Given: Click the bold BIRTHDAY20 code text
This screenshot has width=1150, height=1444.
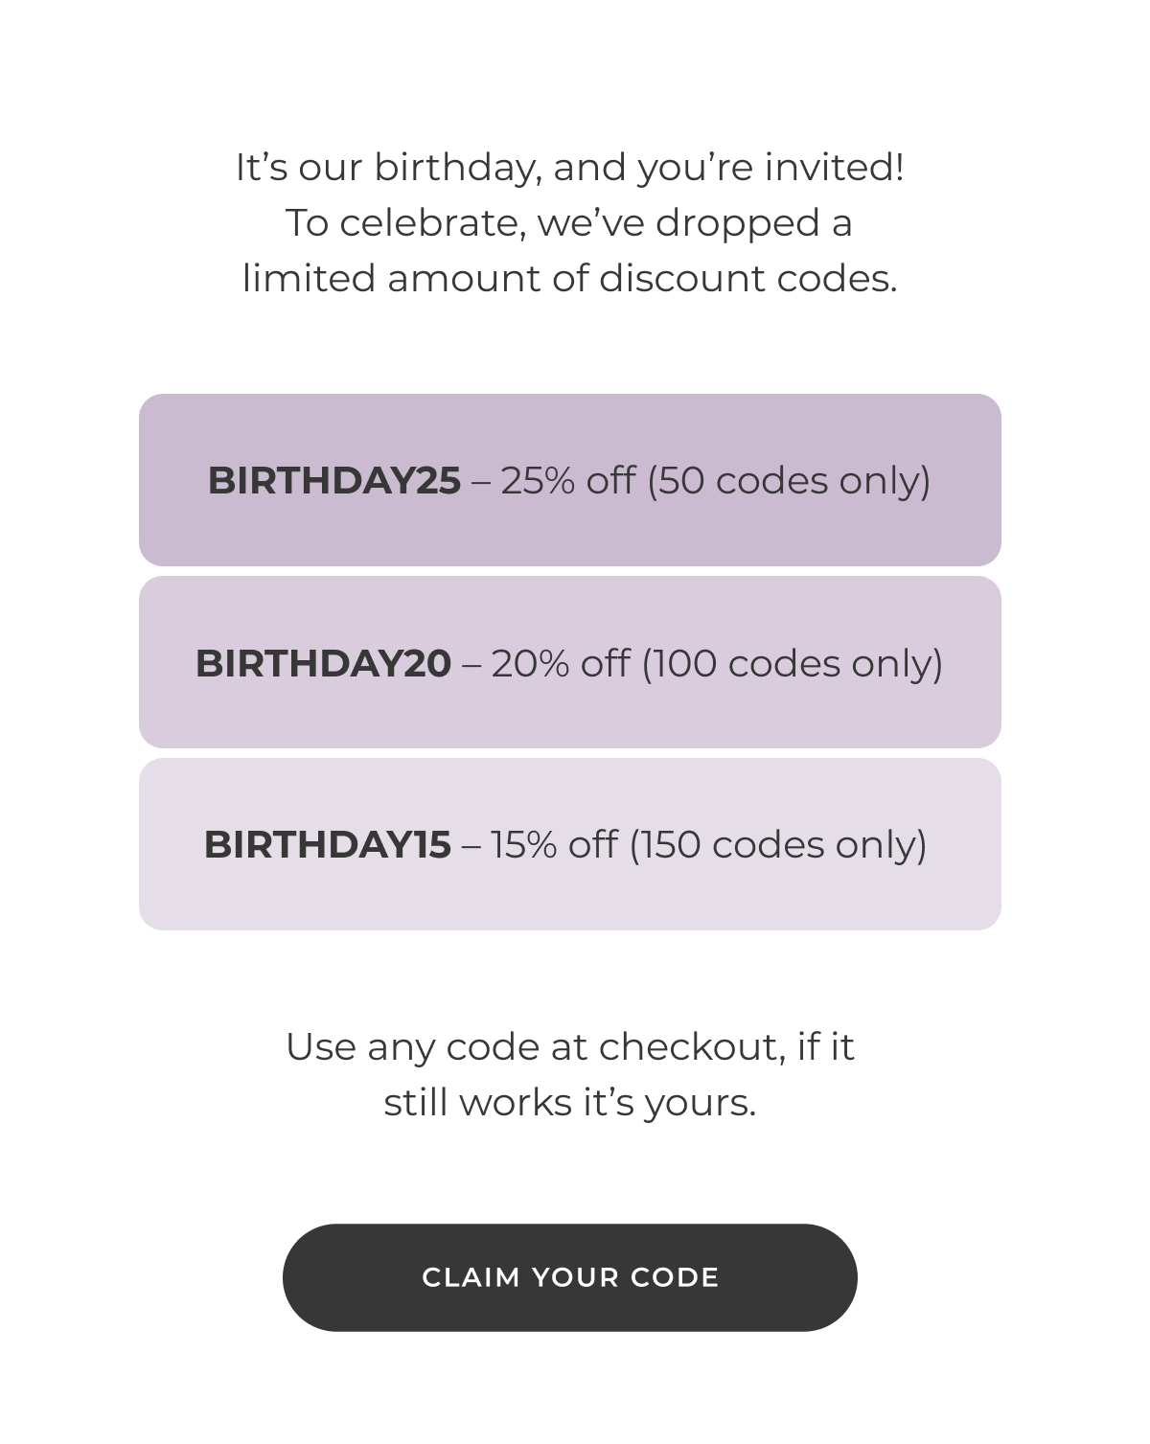Looking at the screenshot, I should 323,663.
